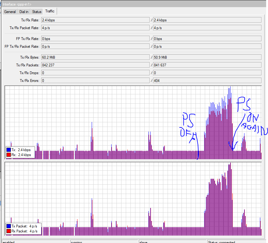Click the PS OFF annotation on rate graph
Screen dimensions: 268x243
(188, 125)
